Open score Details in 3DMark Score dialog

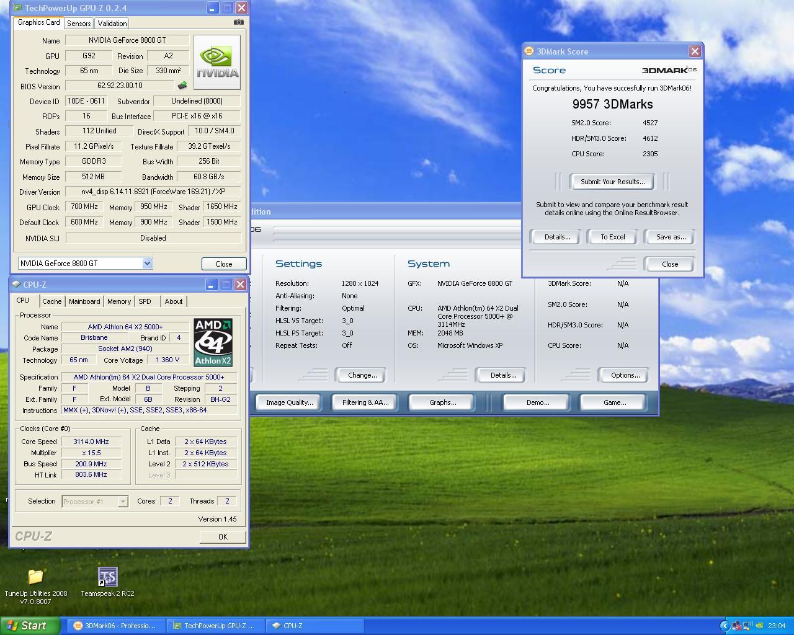[557, 237]
